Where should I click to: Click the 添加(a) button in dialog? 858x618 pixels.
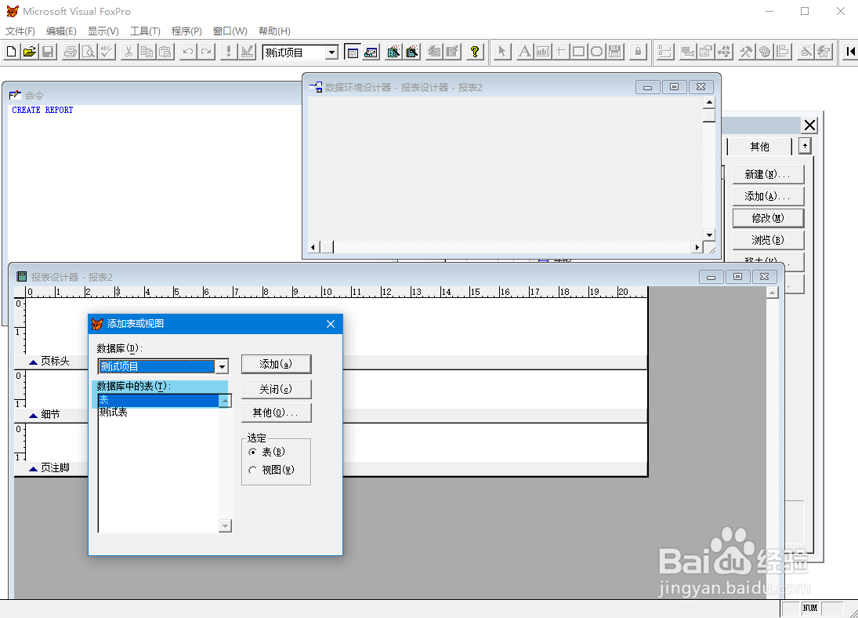(277, 365)
